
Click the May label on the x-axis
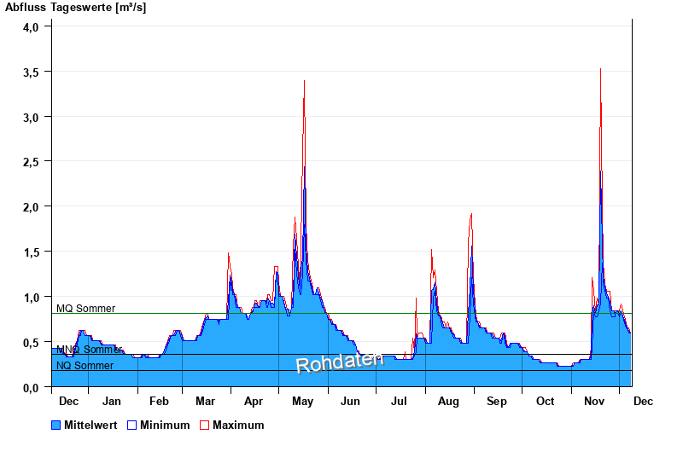(x=302, y=401)
